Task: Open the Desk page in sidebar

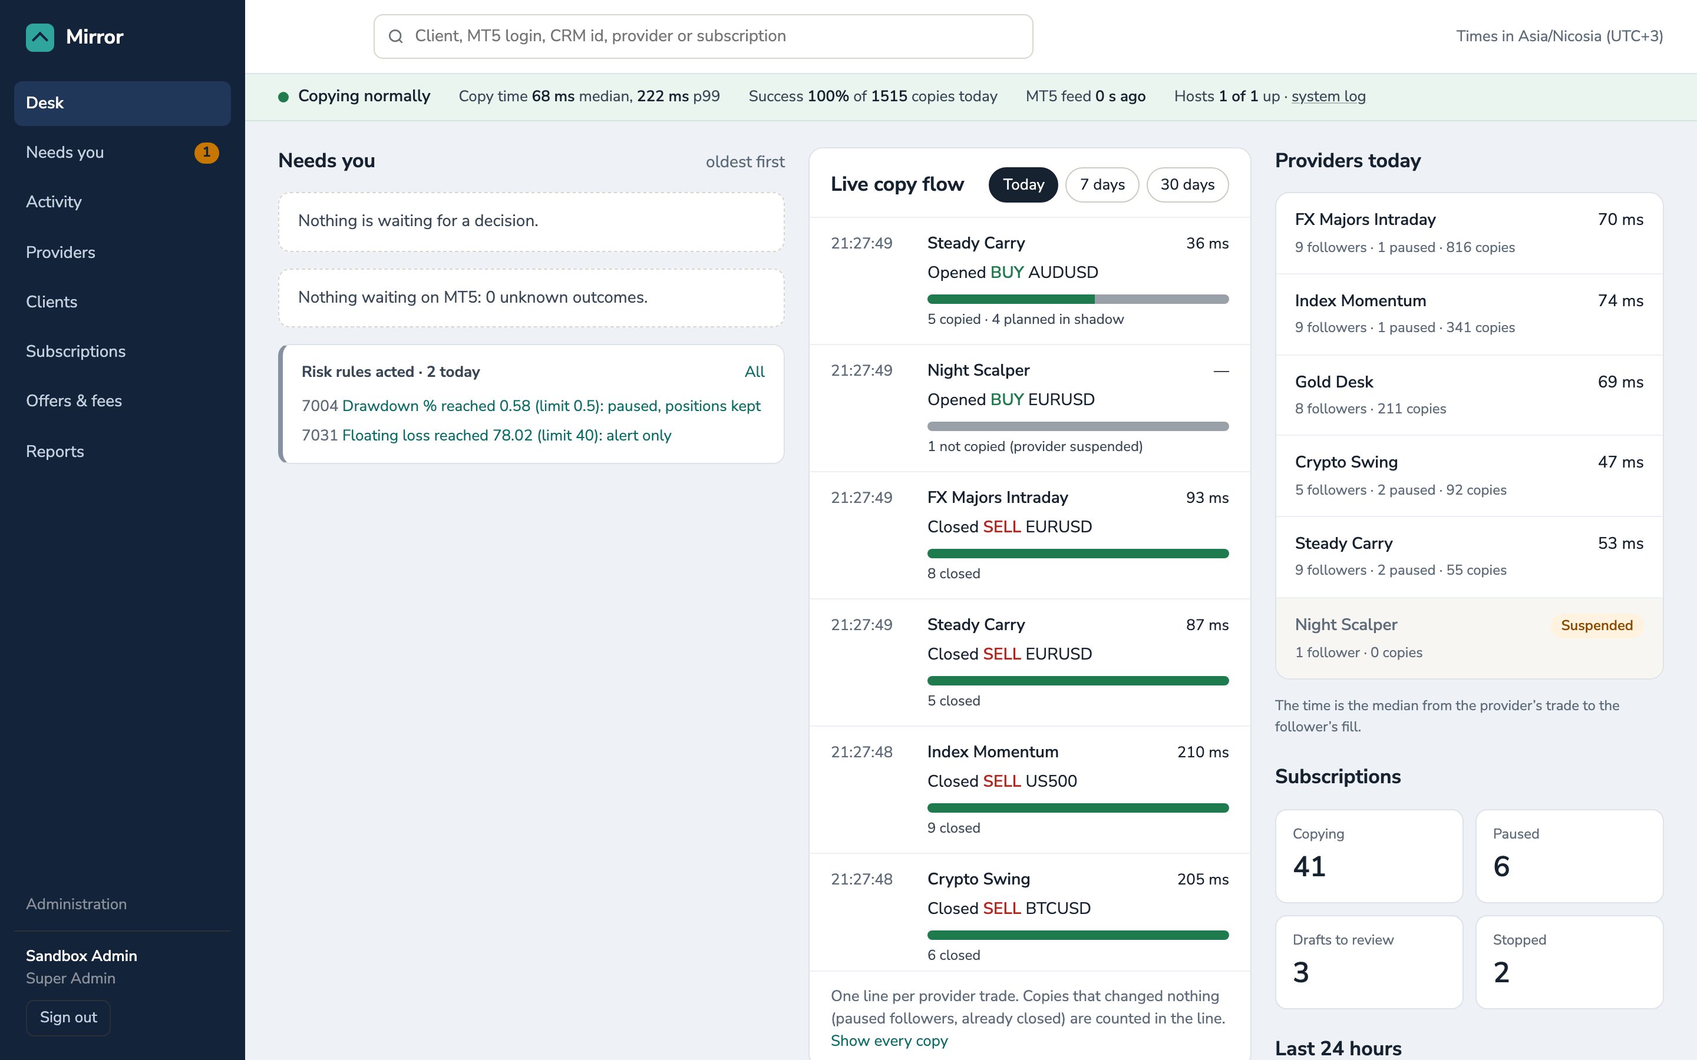Action: pos(122,103)
